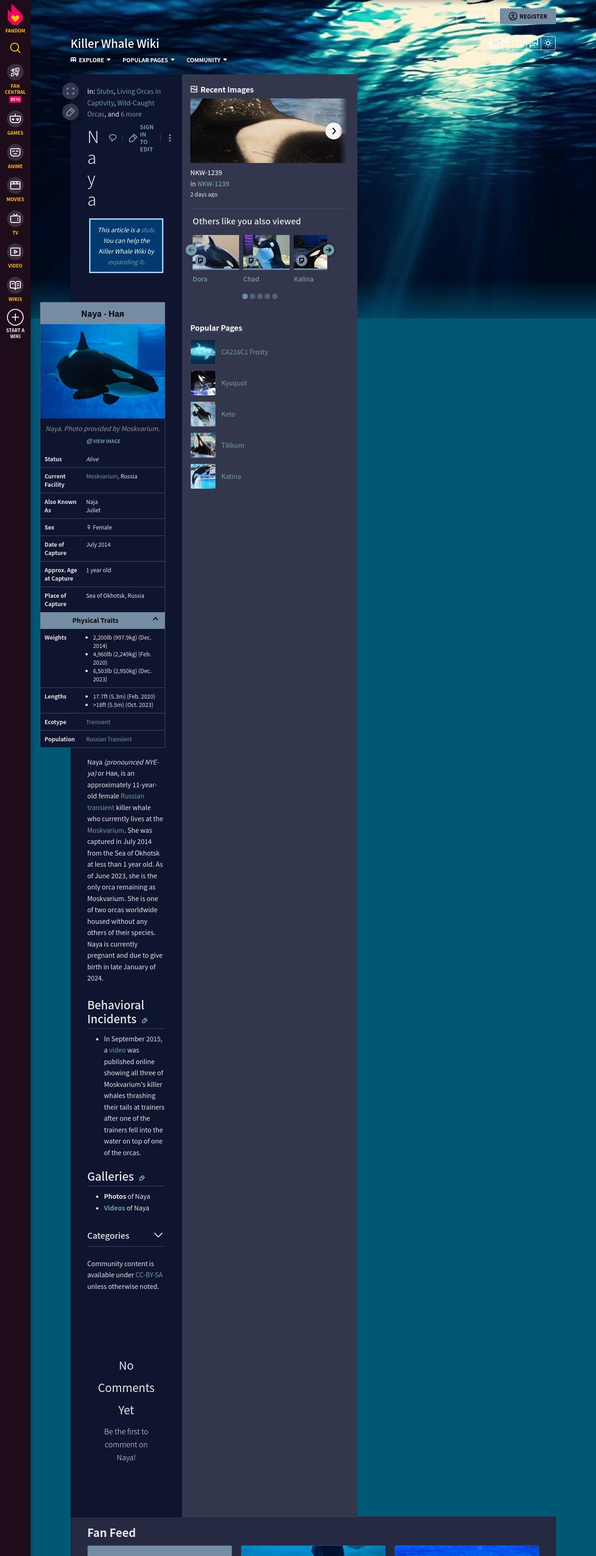Open more actions three-dot menu
This screenshot has width=596, height=1556.
coord(170,138)
